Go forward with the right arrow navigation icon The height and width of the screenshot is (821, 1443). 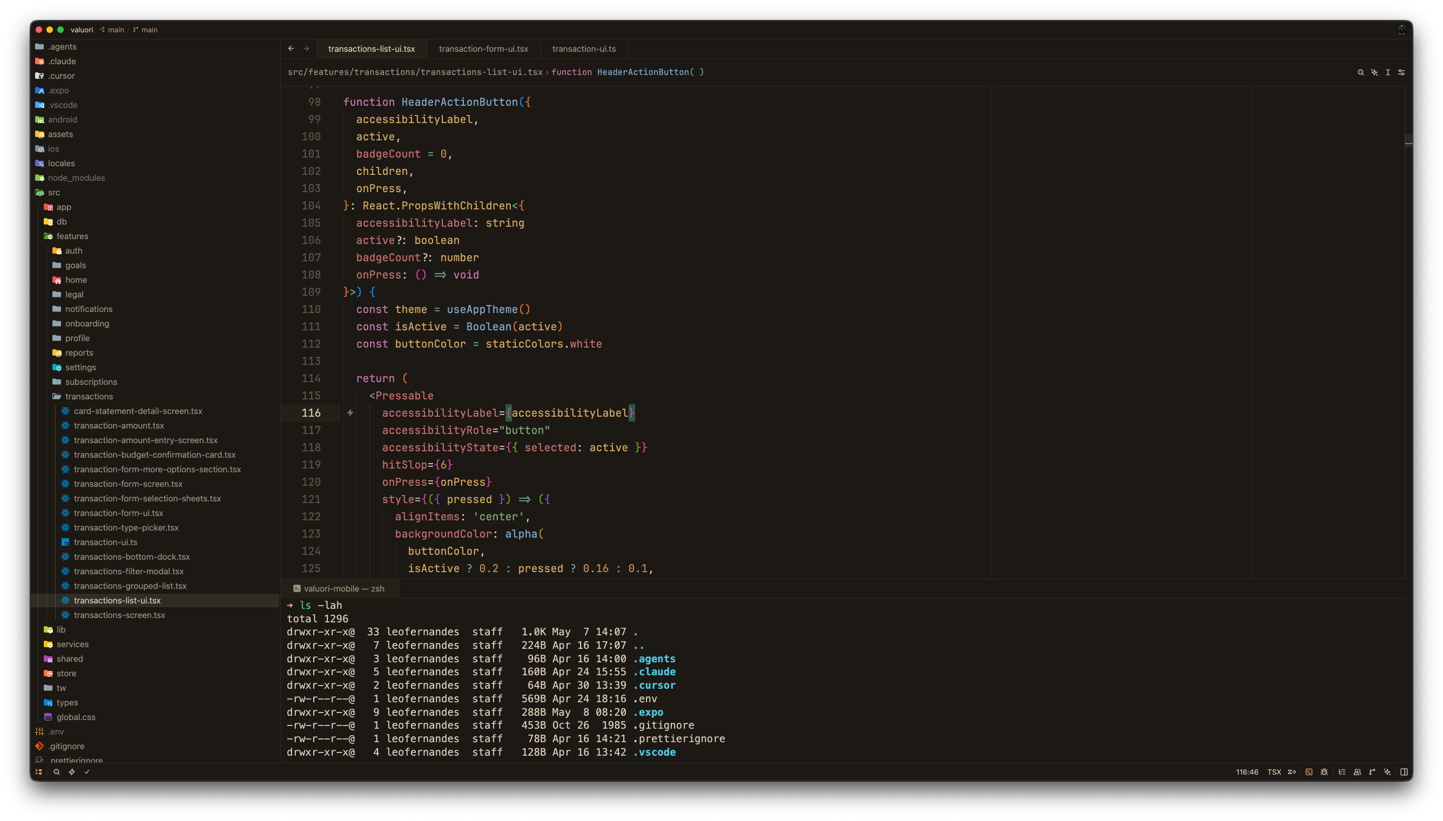306,49
